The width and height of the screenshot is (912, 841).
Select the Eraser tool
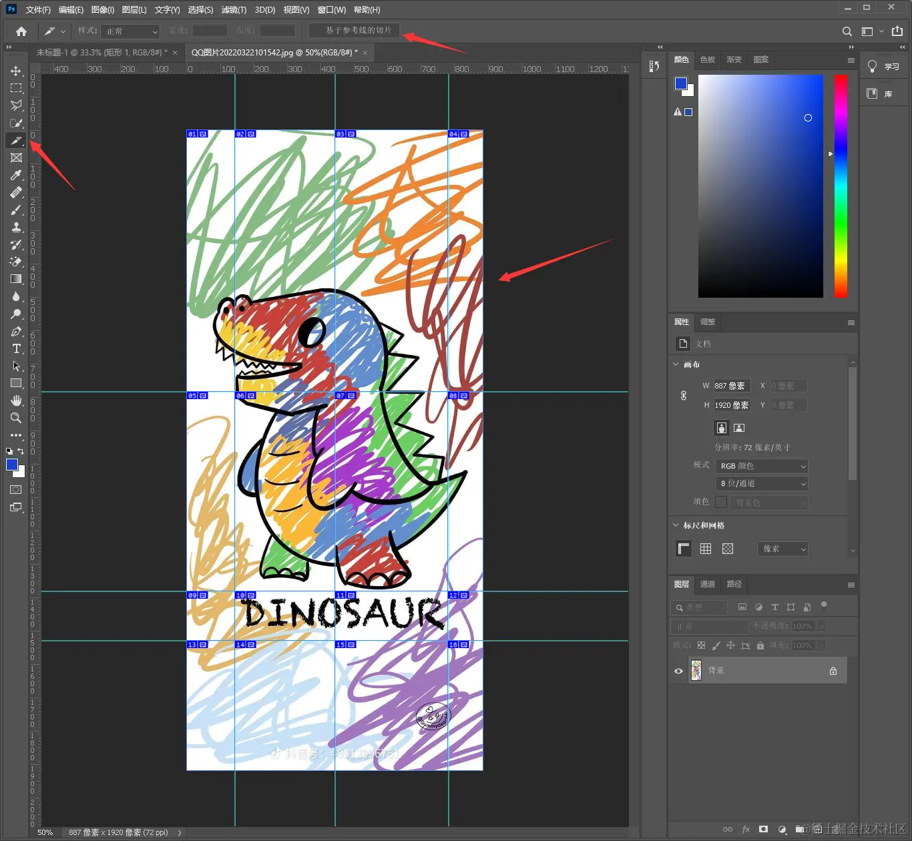click(16, 262)
